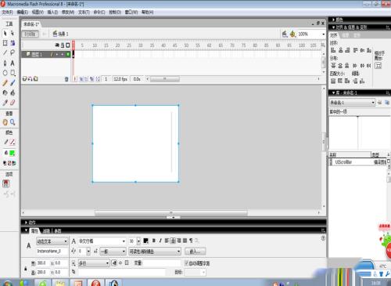The image size is (391, 286).
Task: Toggle the width and height constrain lock
Action: (x=26, y=268)
